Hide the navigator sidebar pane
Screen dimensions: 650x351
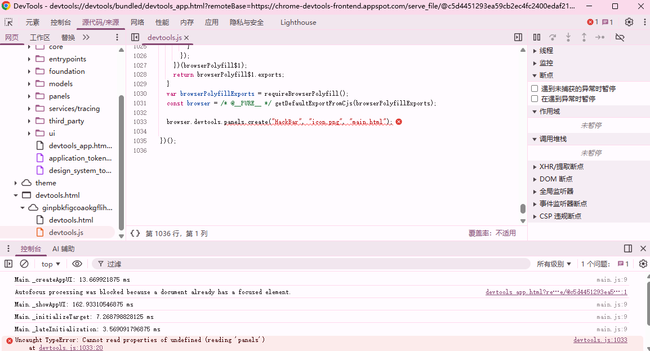click(135, 37)
